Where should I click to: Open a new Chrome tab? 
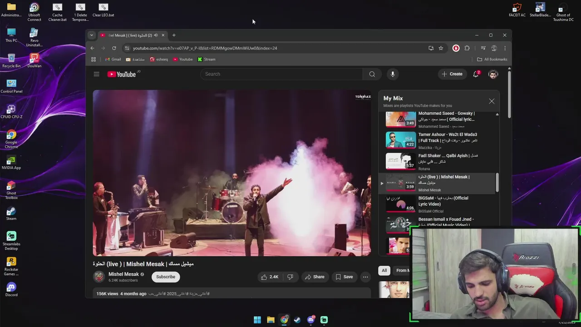click(x=173, y=35)
